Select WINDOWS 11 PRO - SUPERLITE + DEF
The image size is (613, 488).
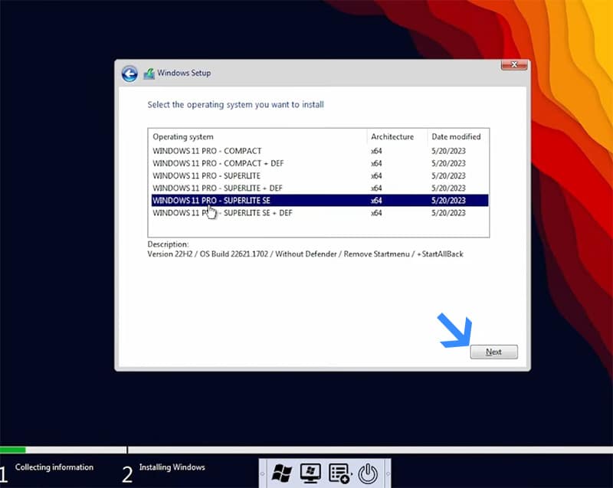(217, 188)
